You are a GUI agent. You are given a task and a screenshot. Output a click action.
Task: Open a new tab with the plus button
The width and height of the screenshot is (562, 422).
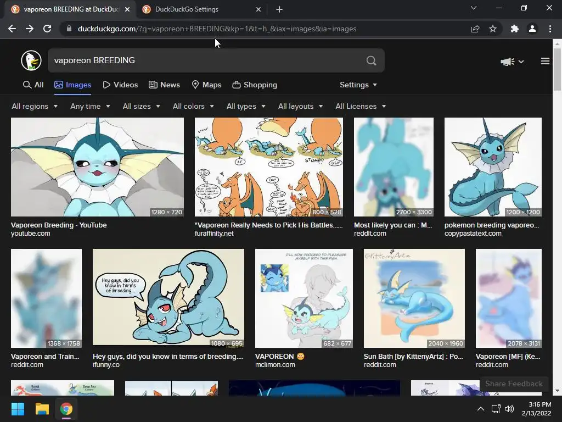pos(279,9)
